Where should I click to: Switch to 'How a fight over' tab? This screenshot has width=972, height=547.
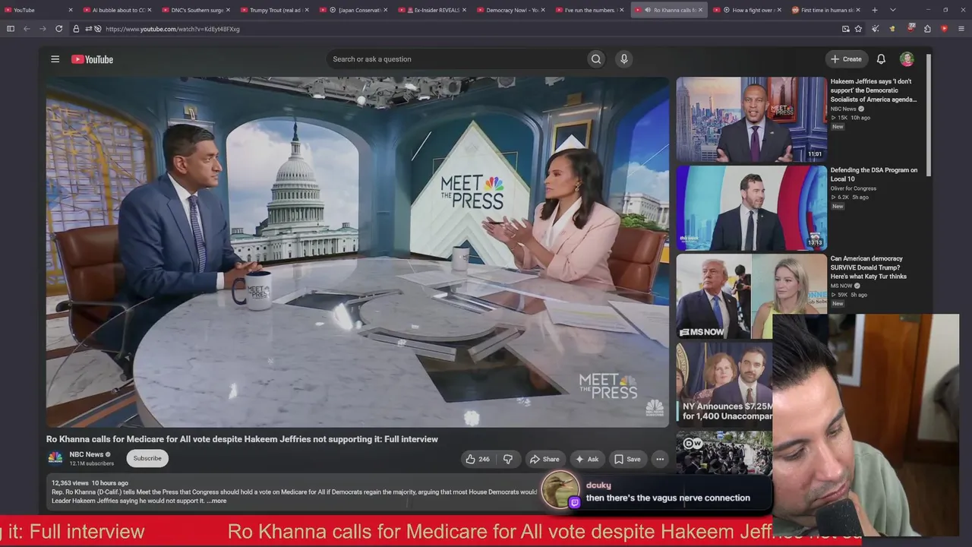(x=748, y=10)
